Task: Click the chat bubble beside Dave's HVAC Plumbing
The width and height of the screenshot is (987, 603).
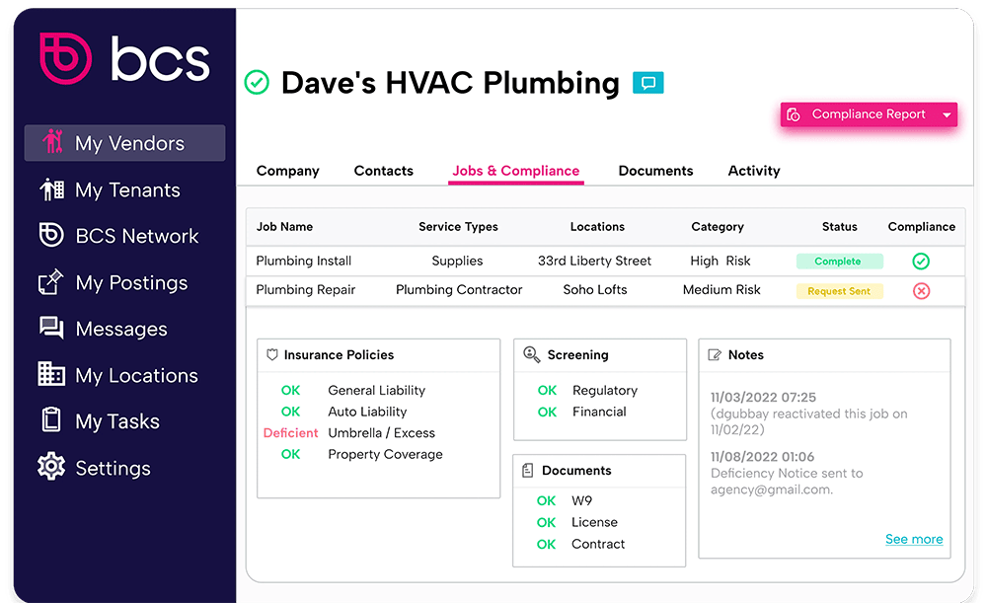Action: point(648,83)
